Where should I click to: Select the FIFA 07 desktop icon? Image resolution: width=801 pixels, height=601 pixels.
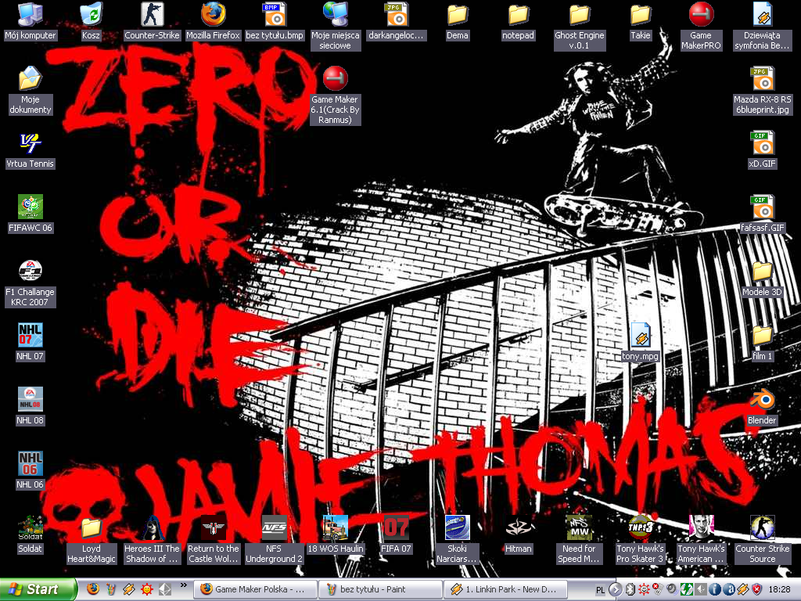click(x=396, y=528)
